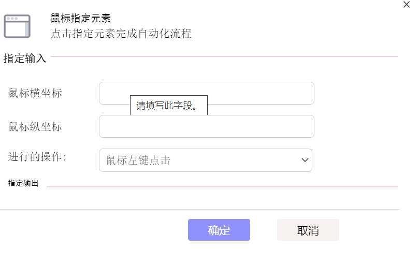
Task: Click the divider line next to 指定输入
Action: (224, 56)
